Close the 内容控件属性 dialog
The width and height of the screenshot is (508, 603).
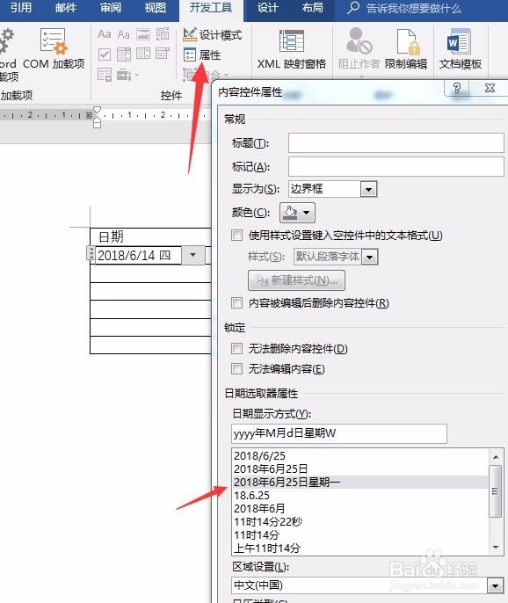click(490, 88)
